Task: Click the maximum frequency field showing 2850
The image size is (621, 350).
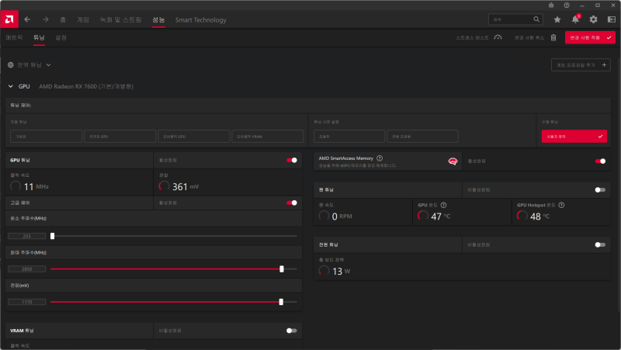Action: 27,269
